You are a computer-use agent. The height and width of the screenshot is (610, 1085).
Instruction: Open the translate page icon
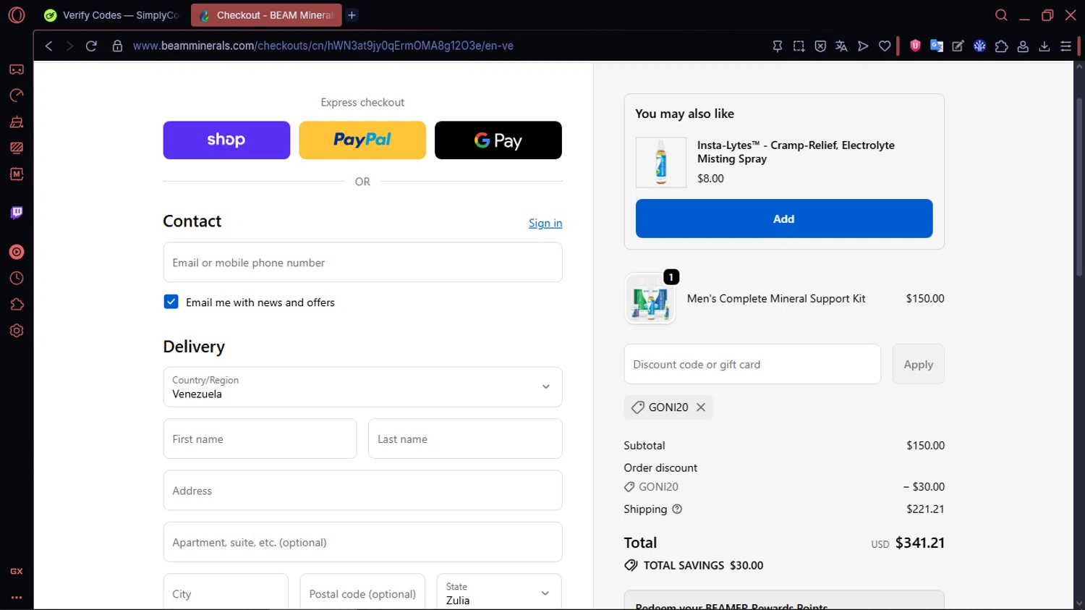pos(841,46)
